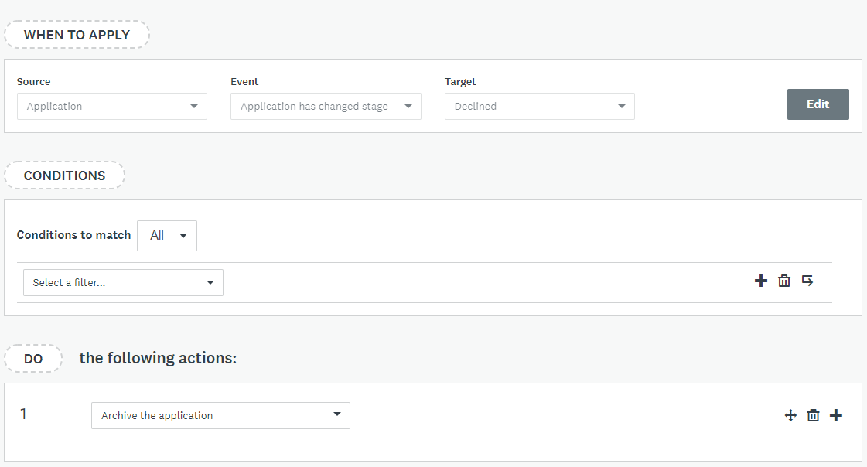Image resolution: width=867 pixels, height=467 pixels.
Task: Open the Event dropdown for stage change
Action: pyautogui.click(x=326, y=106)
